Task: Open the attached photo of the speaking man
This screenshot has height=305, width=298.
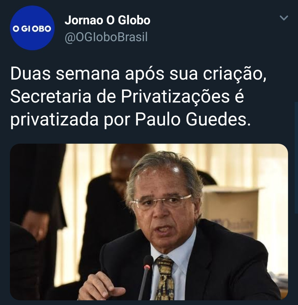Action: coord(149,222)
